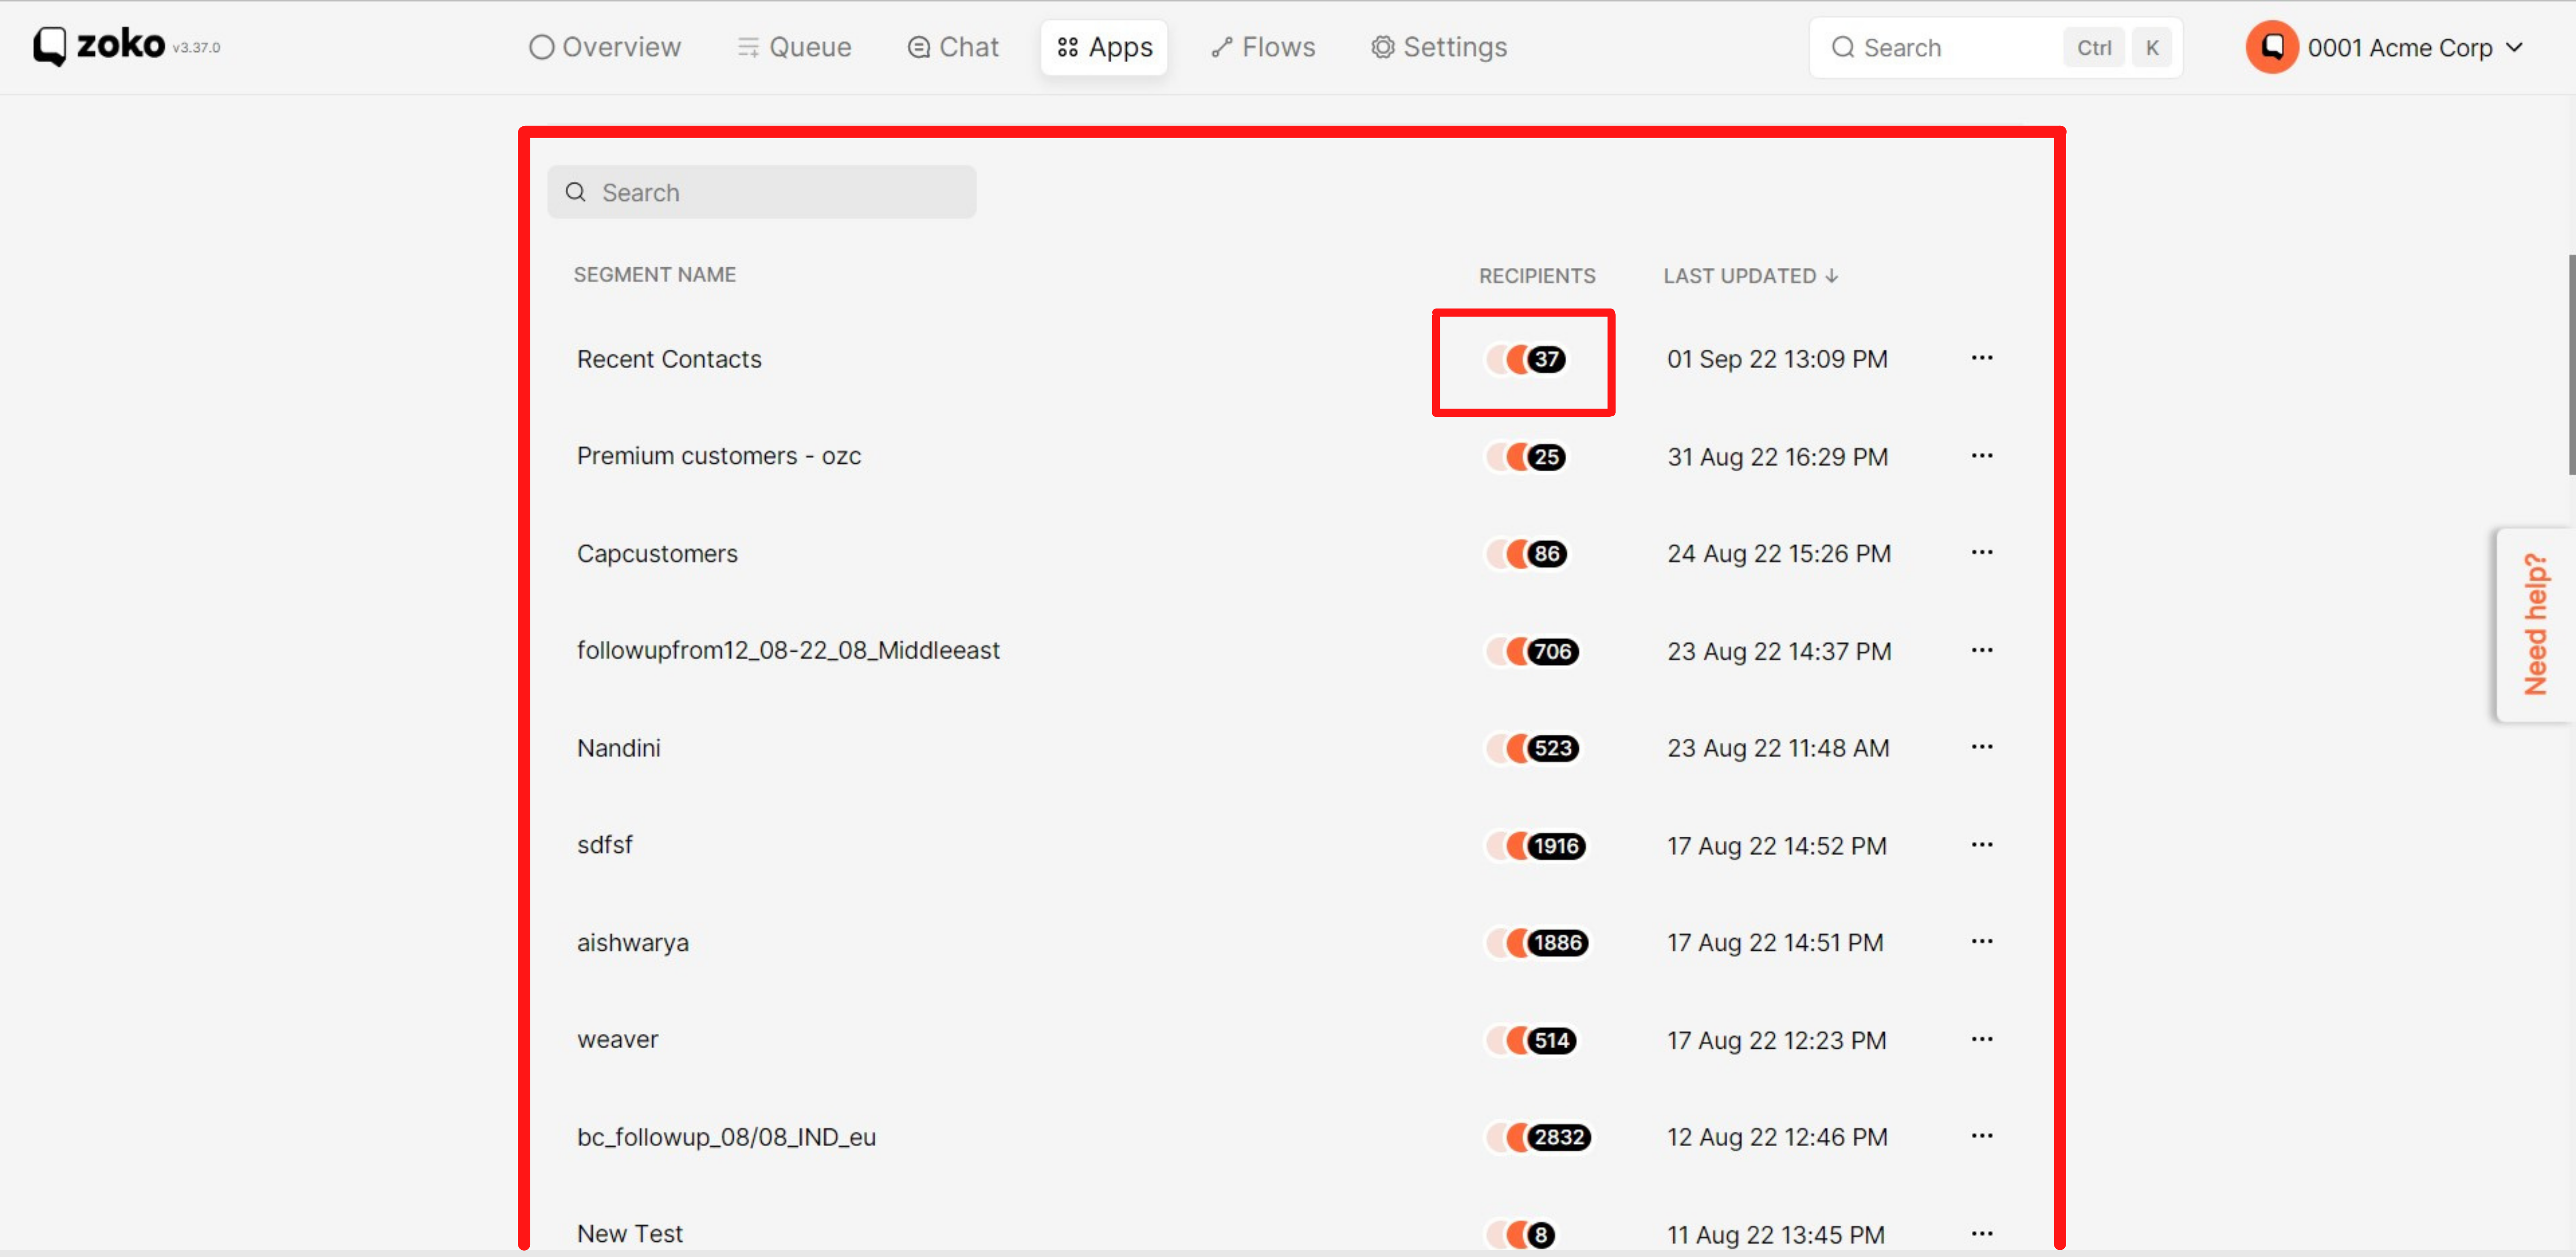Click the 12 Aug 22 12:46 PM timestamp

1777,1137
